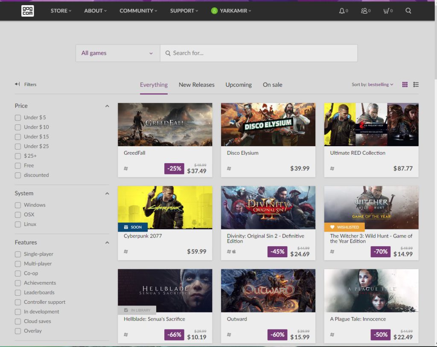Enable the Windows system filter
This screenshot has width=437, height=347.
click(x=18, y=205)
